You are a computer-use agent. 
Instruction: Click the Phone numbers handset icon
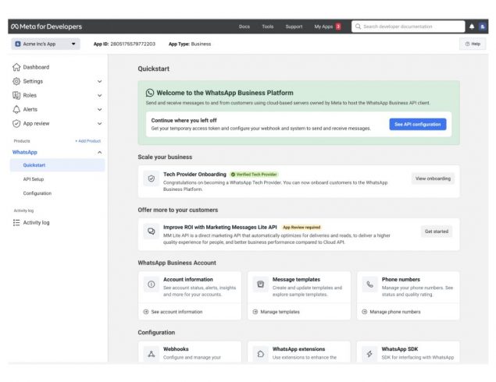(x=369, y=284)
